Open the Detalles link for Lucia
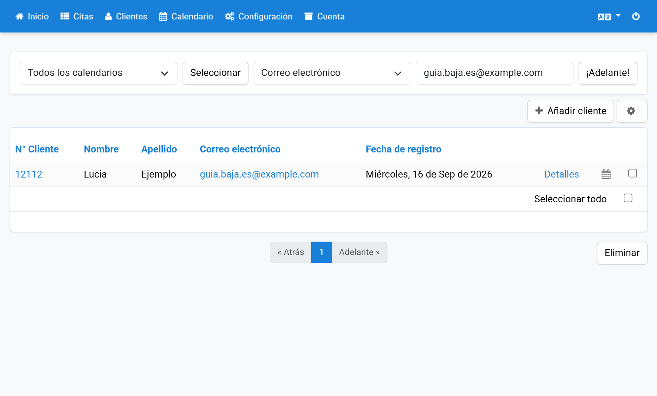Screen dimensions: 657x396 [561, 174]
